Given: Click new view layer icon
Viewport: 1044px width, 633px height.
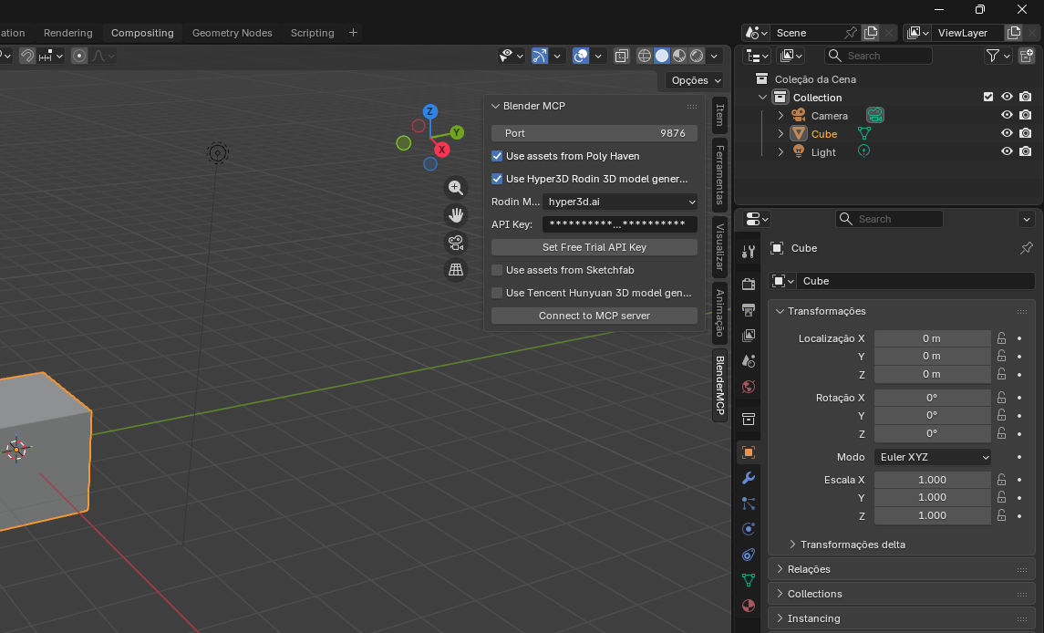Looking at the screenshot, I should 1013,33.
